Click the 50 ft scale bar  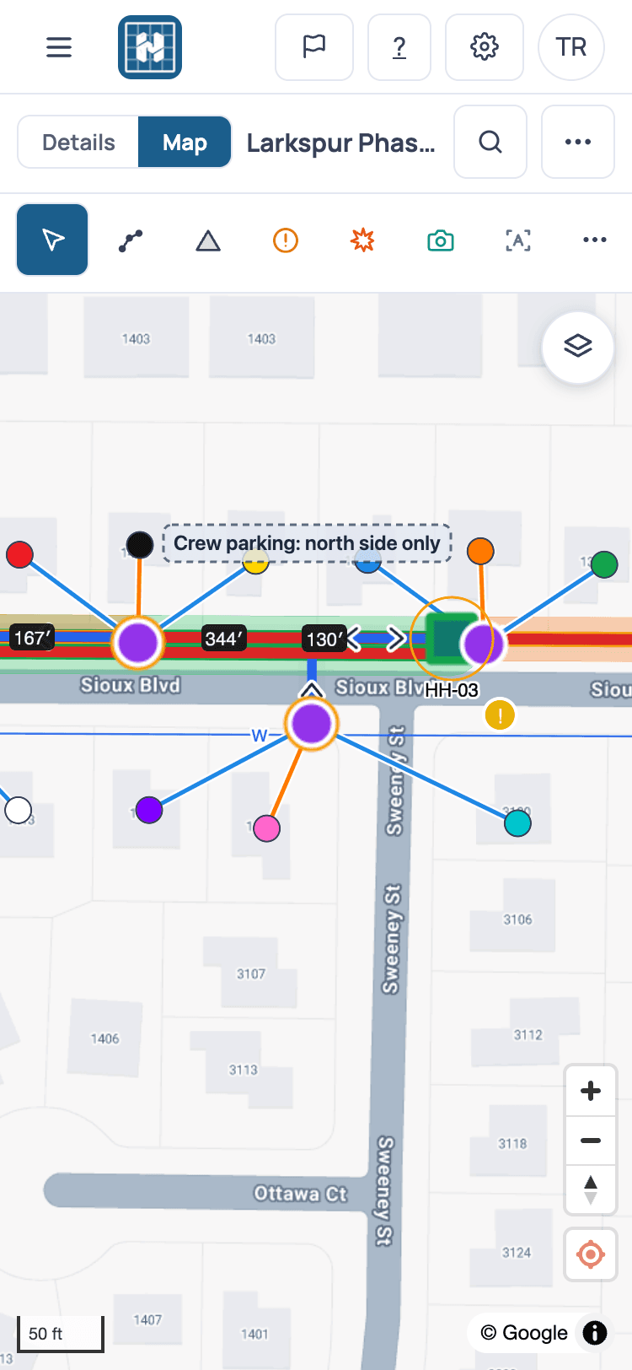point(61,1334)
